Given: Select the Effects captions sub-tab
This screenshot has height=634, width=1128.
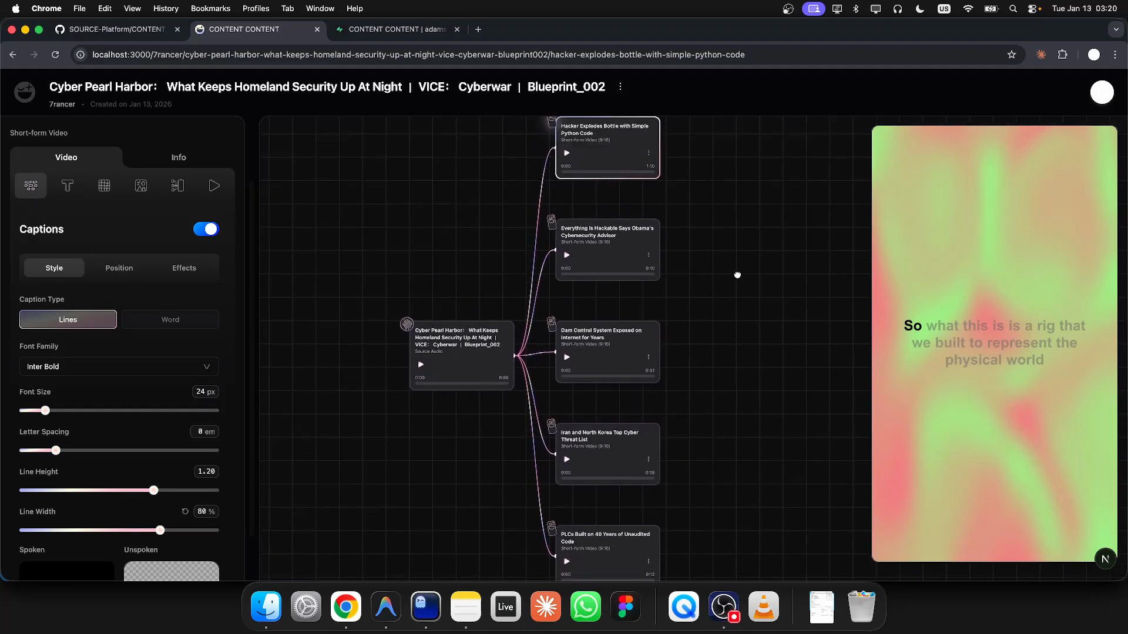Looking at the screenshot, I should [x=184, y=268].
